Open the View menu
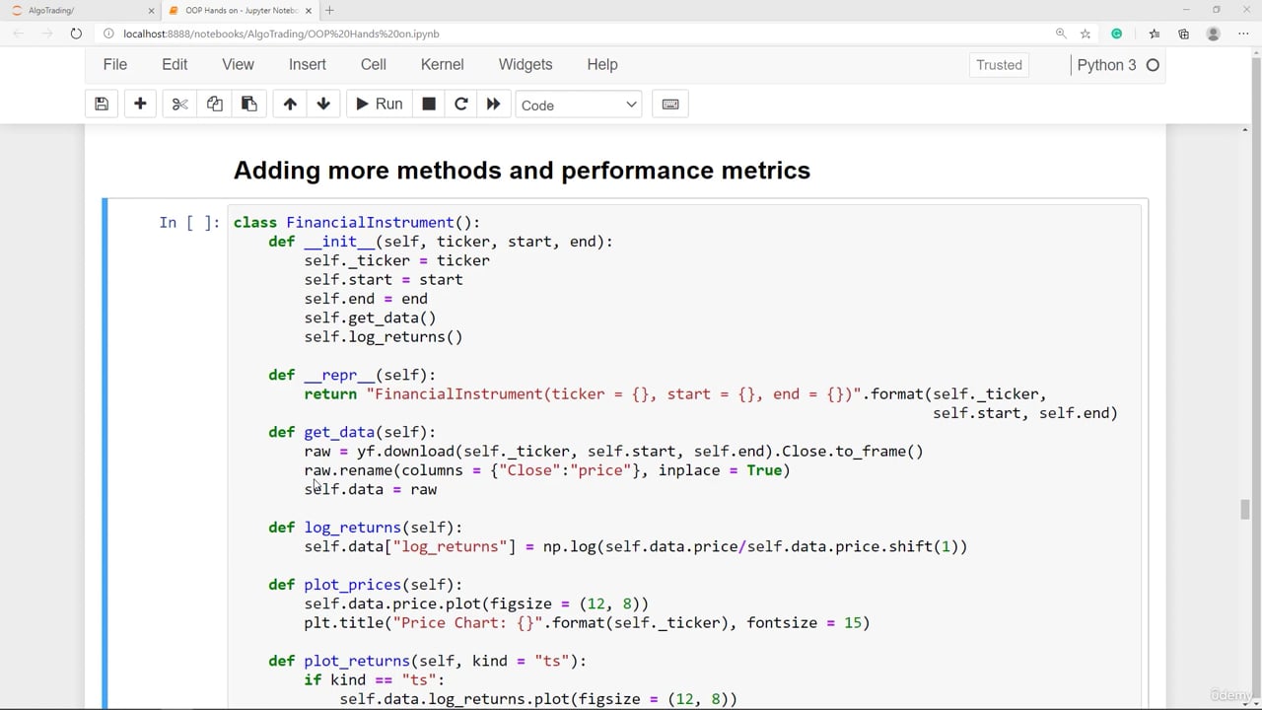1262x710 pixels. (x=238, y=64)
